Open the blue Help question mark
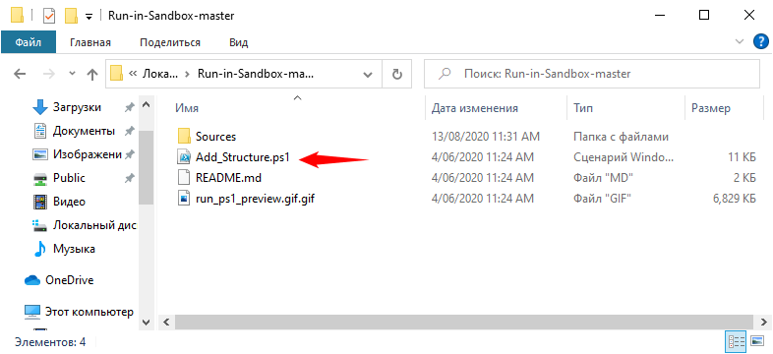The width and height of the screenshot is (773, 354). pos(761,42)
